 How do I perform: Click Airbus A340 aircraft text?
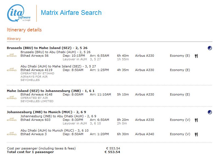pyautogui.click(x=144, y=134)
